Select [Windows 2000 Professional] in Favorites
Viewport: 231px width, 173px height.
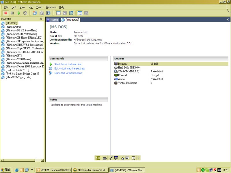[x=21, y=34]
